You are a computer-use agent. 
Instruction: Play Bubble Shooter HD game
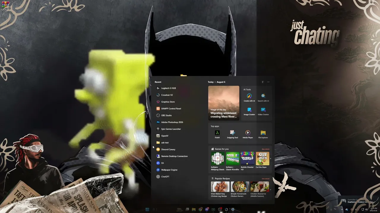tap(247, 161)
